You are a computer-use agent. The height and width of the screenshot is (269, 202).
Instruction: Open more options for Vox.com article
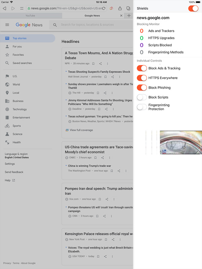pos(114,199)
